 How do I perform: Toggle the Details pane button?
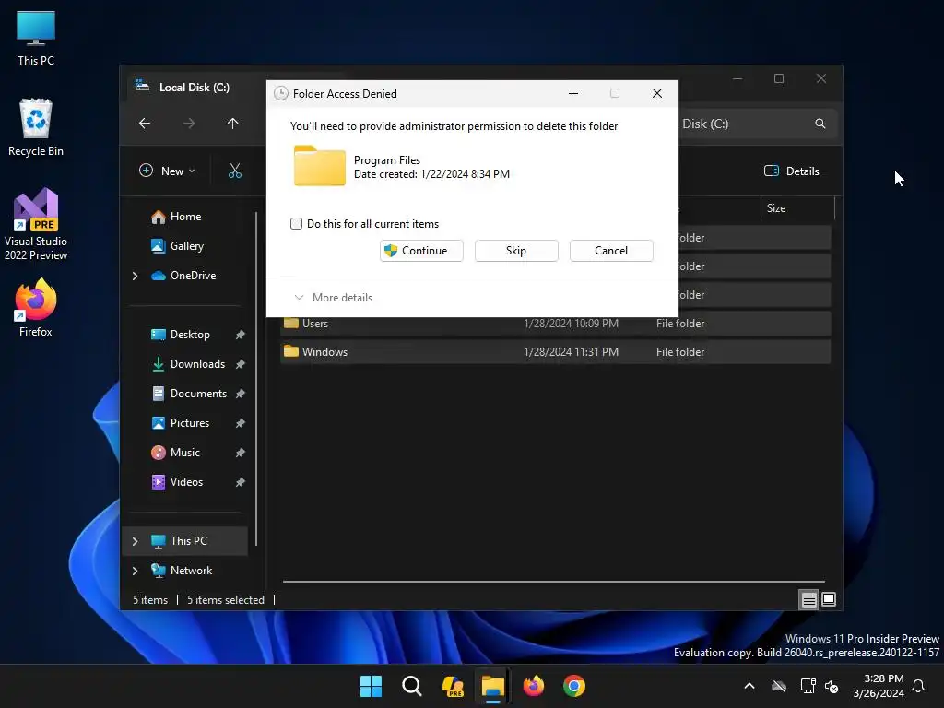pyautogui.click(x=792, y=171)
